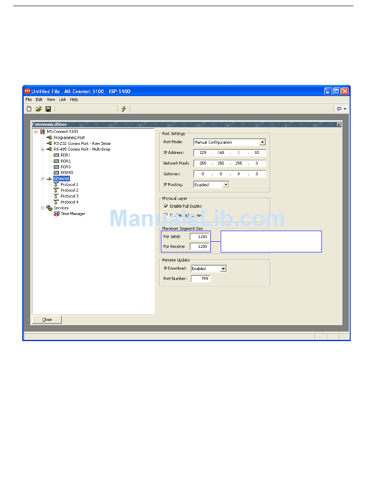Click the Close button
This screenshot has height=481, width=389.
tap(47, 319)
